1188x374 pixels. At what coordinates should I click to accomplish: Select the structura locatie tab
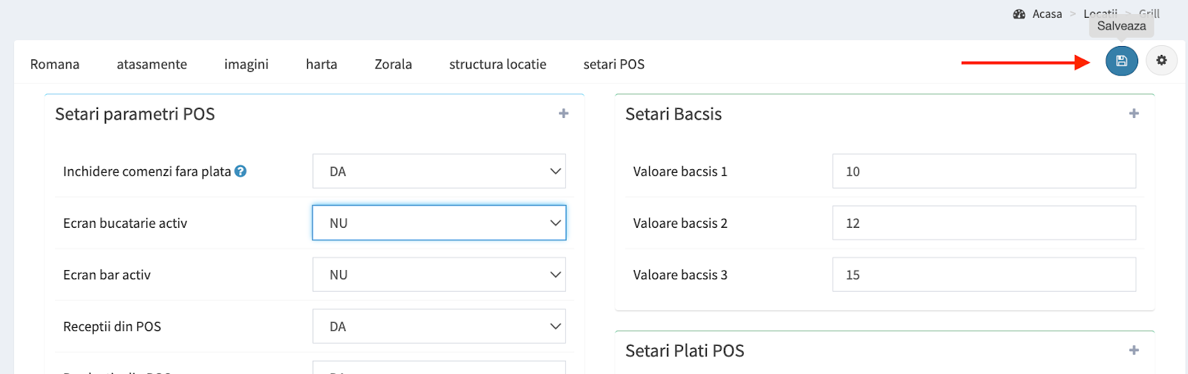497,65
